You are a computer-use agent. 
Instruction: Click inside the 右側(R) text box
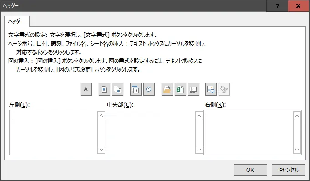click(249, 132)
